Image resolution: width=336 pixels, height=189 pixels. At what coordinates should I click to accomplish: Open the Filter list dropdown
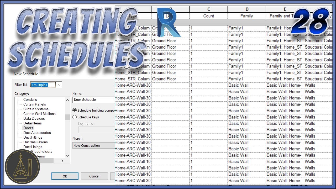point(59,85)
